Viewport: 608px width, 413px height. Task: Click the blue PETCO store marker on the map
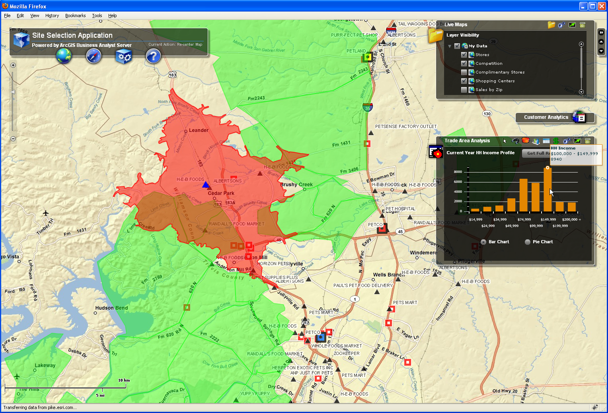tap(320, 338)
